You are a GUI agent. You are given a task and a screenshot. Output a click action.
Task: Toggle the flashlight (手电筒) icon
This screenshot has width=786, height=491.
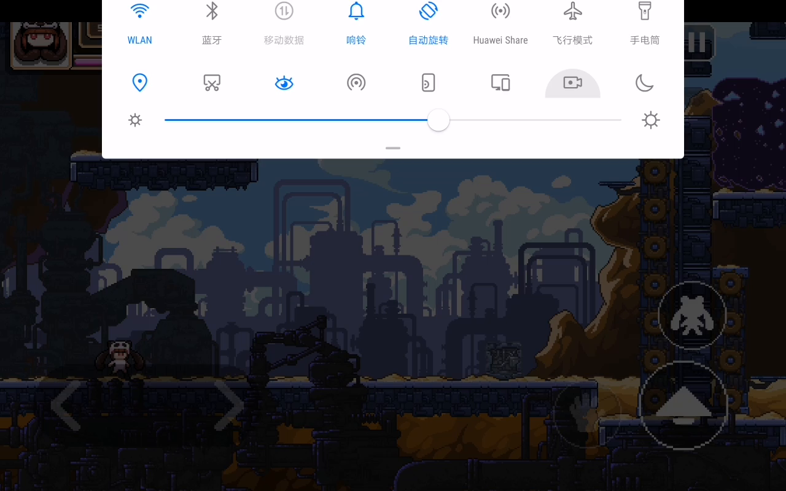pos(645,10)
